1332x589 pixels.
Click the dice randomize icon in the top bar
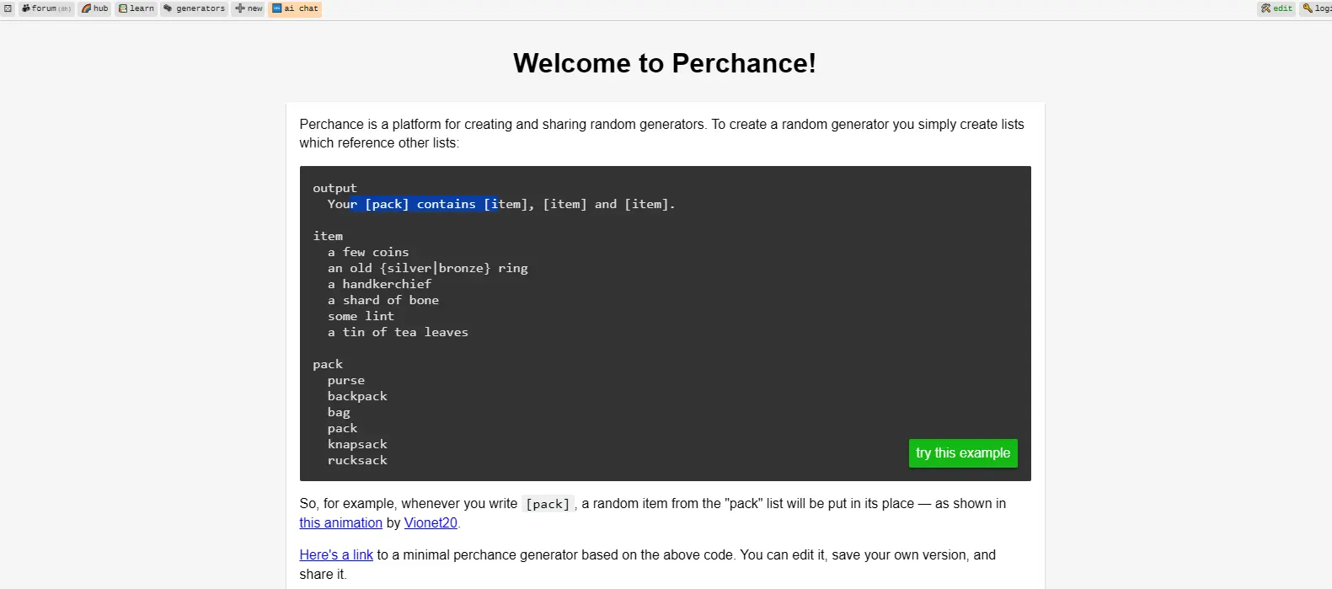(x=8, y=8)
